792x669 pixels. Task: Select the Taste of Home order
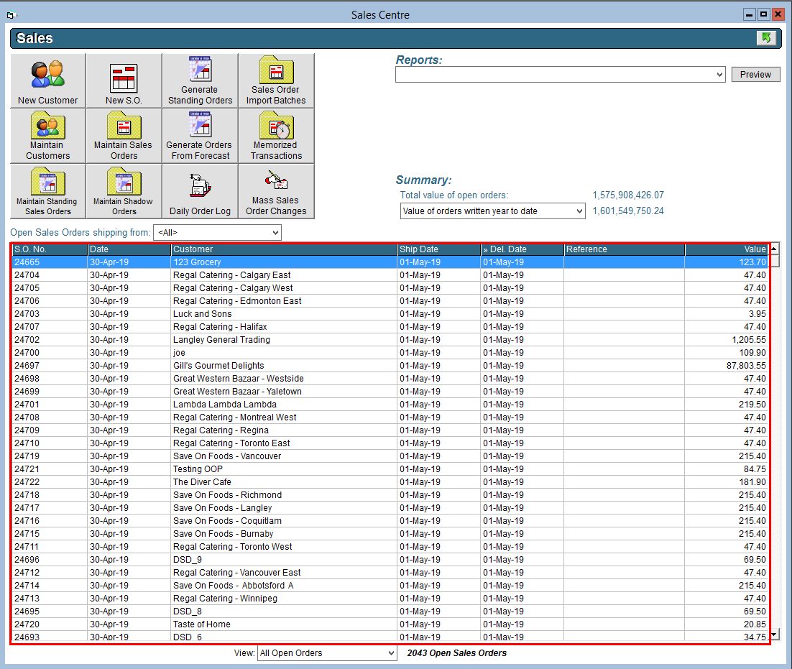click(x=390, y=624)
